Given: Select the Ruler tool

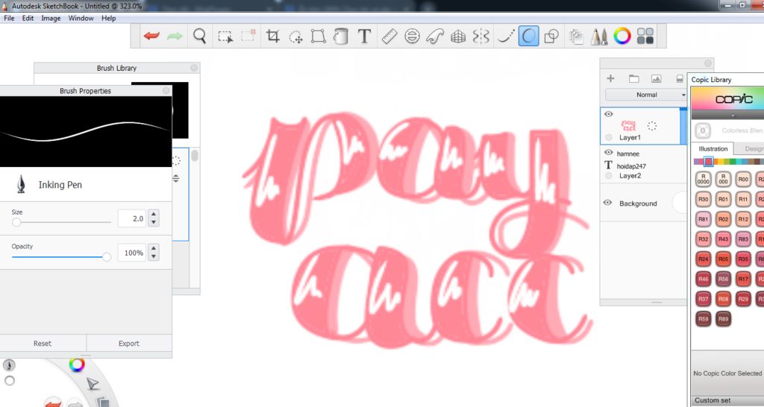Looking at the screenshot, I should [x=389, y=36].
